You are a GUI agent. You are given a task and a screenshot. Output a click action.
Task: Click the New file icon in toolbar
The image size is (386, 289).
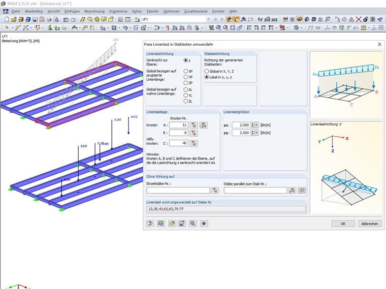7,19
